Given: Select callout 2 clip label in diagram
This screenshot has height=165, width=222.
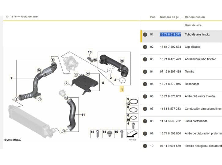Looking at the screenshot, I should (111, 78).
